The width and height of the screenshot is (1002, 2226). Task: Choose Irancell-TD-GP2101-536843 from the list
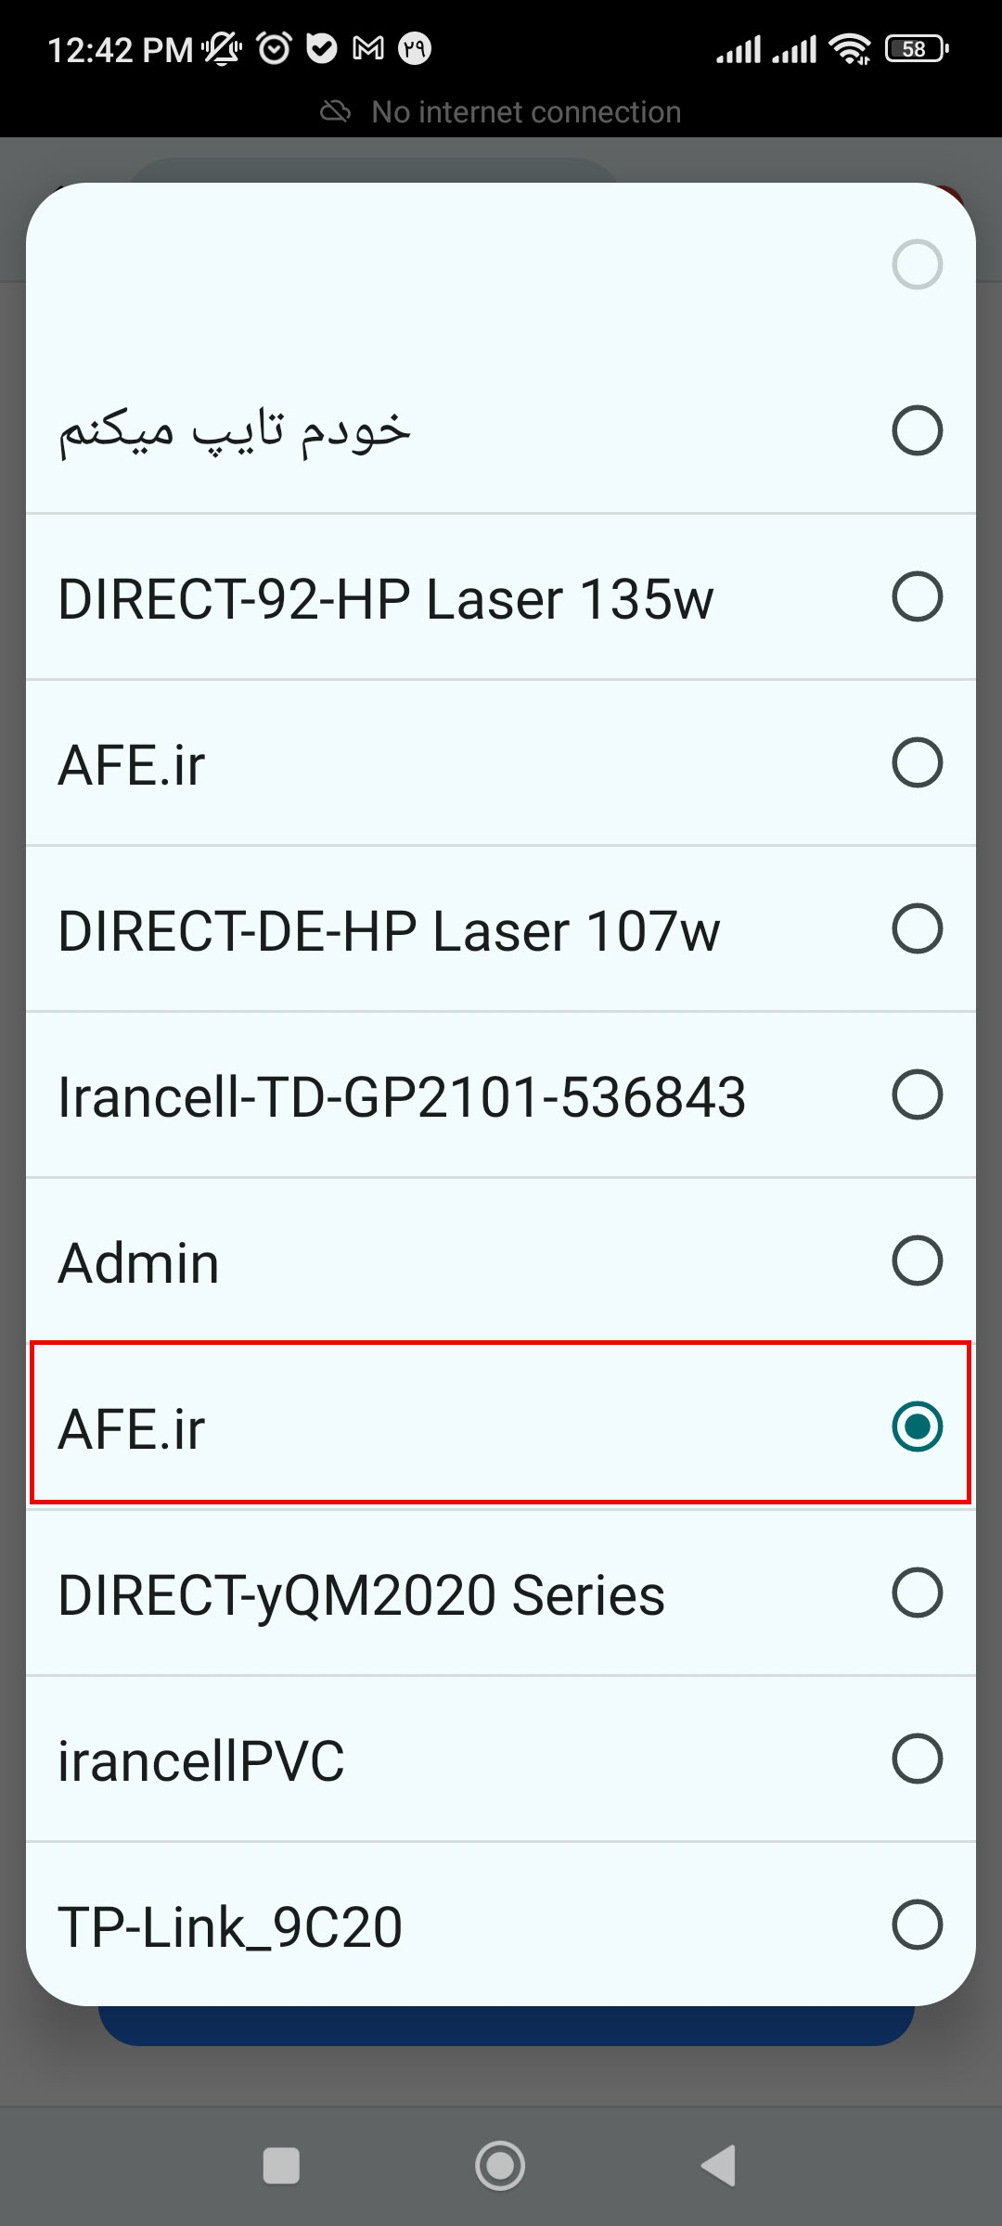click(501, 1094)
